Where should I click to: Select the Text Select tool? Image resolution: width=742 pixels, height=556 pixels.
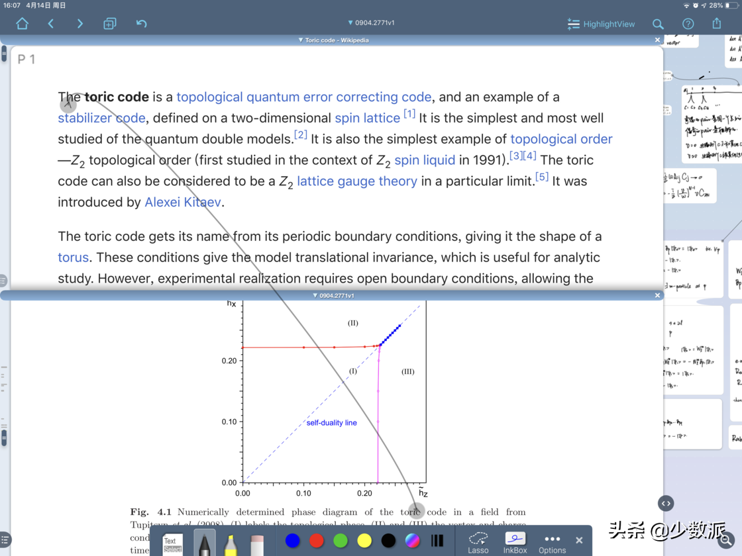[172, 545]
